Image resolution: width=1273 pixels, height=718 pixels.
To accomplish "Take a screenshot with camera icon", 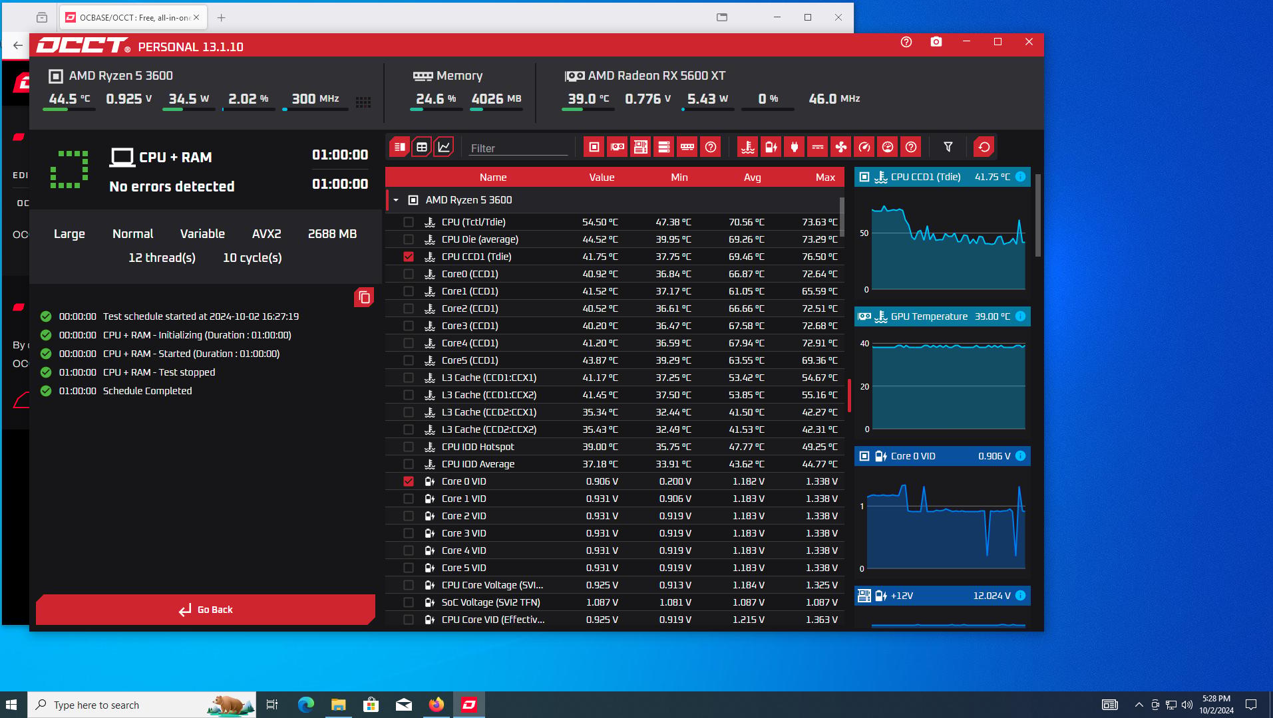I will pyautogui.click(x=936, y=42).
